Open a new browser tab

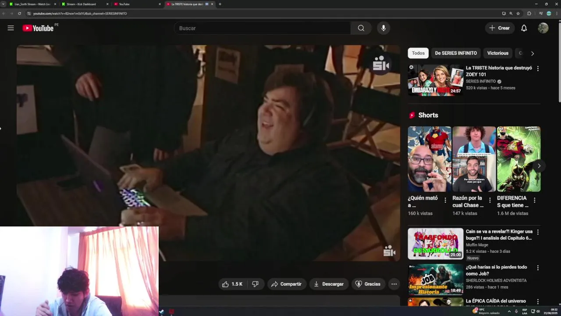[220, 4]
